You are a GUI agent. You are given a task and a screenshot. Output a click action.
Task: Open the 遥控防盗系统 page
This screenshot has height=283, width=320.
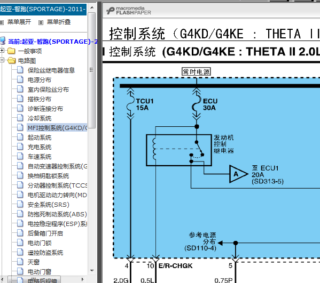pyautogui.click(x=45, y=253)
